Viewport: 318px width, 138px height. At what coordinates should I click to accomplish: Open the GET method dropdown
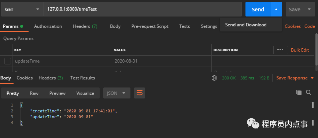22,9
